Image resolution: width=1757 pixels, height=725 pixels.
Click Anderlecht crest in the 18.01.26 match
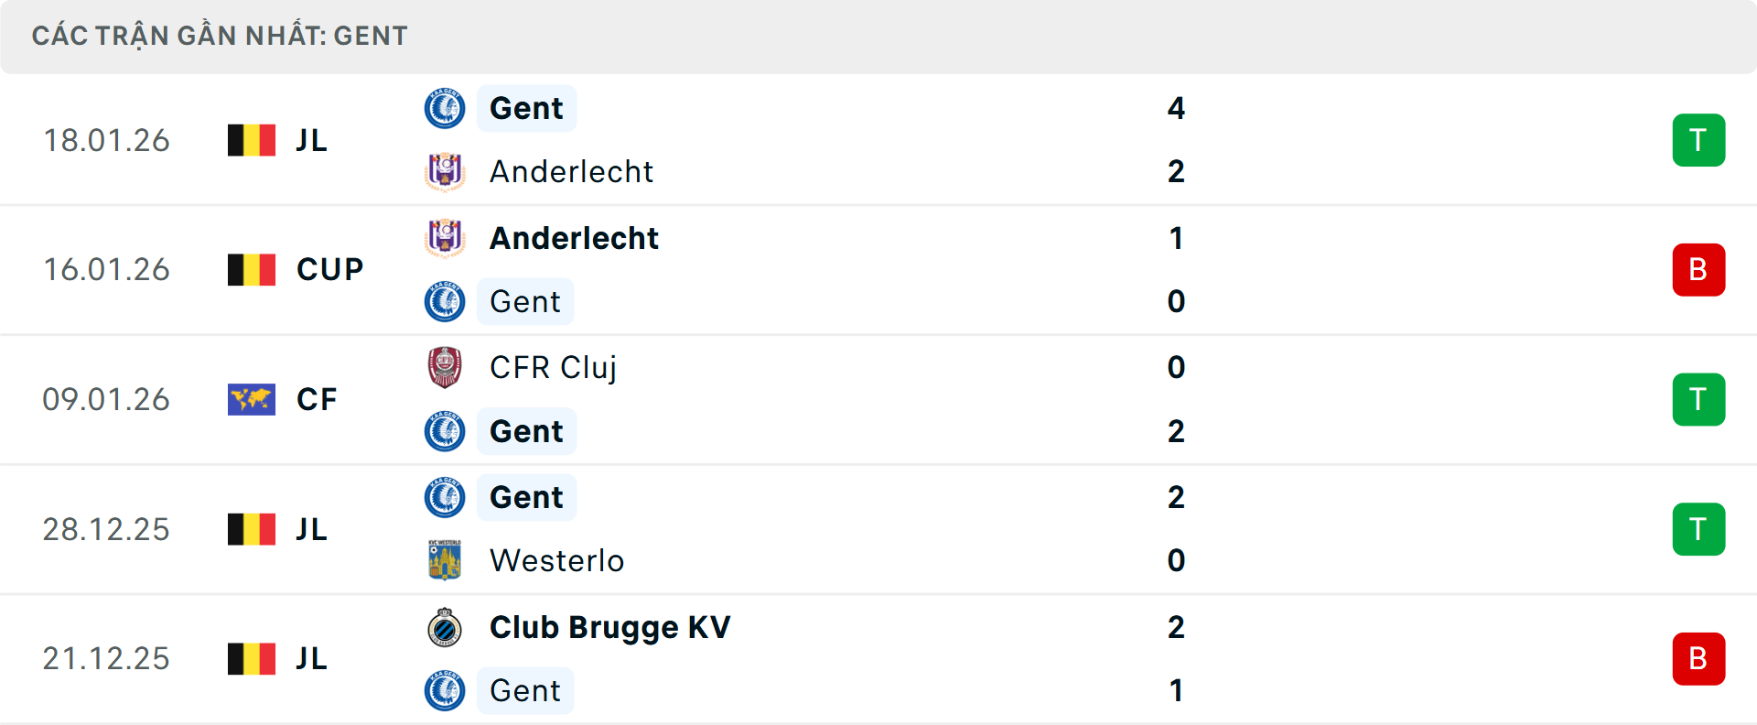(x=445, y=171)
